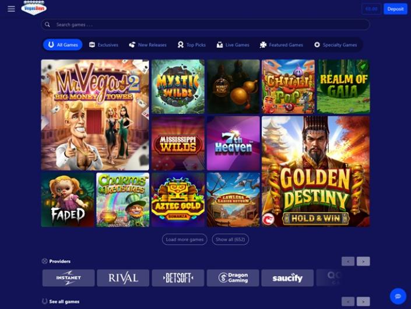Image resolution: width=411 pixels, height=309 pixels.
Task: Click the VegasDays logo
Action: (x=34, y=8)
